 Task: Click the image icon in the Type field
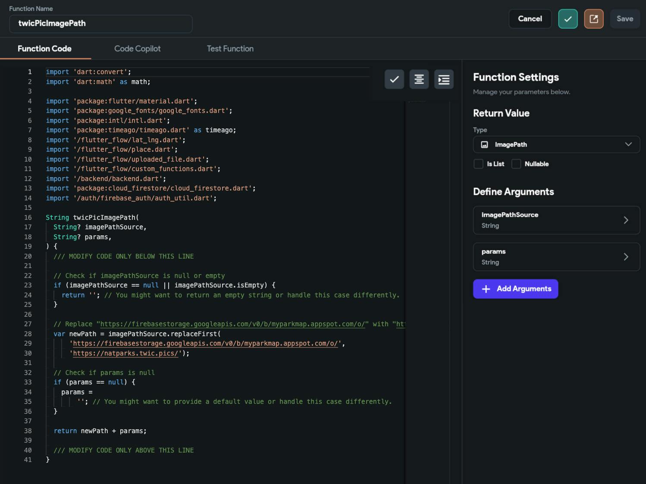click(x=484, y=145)
